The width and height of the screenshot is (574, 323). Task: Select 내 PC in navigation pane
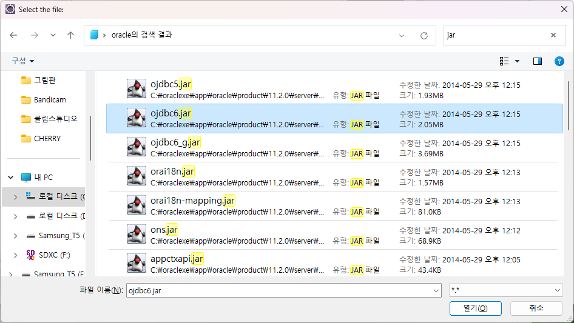[x=37, y=178]
